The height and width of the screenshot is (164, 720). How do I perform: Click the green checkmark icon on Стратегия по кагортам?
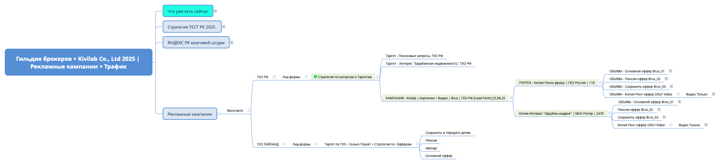[x=315, y=77]
